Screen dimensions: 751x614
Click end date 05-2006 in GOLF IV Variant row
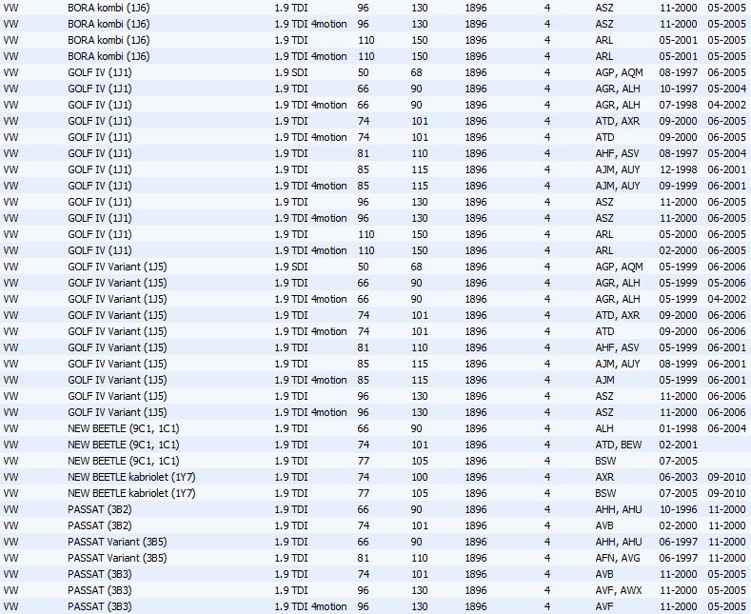click(x=726, y=283)
